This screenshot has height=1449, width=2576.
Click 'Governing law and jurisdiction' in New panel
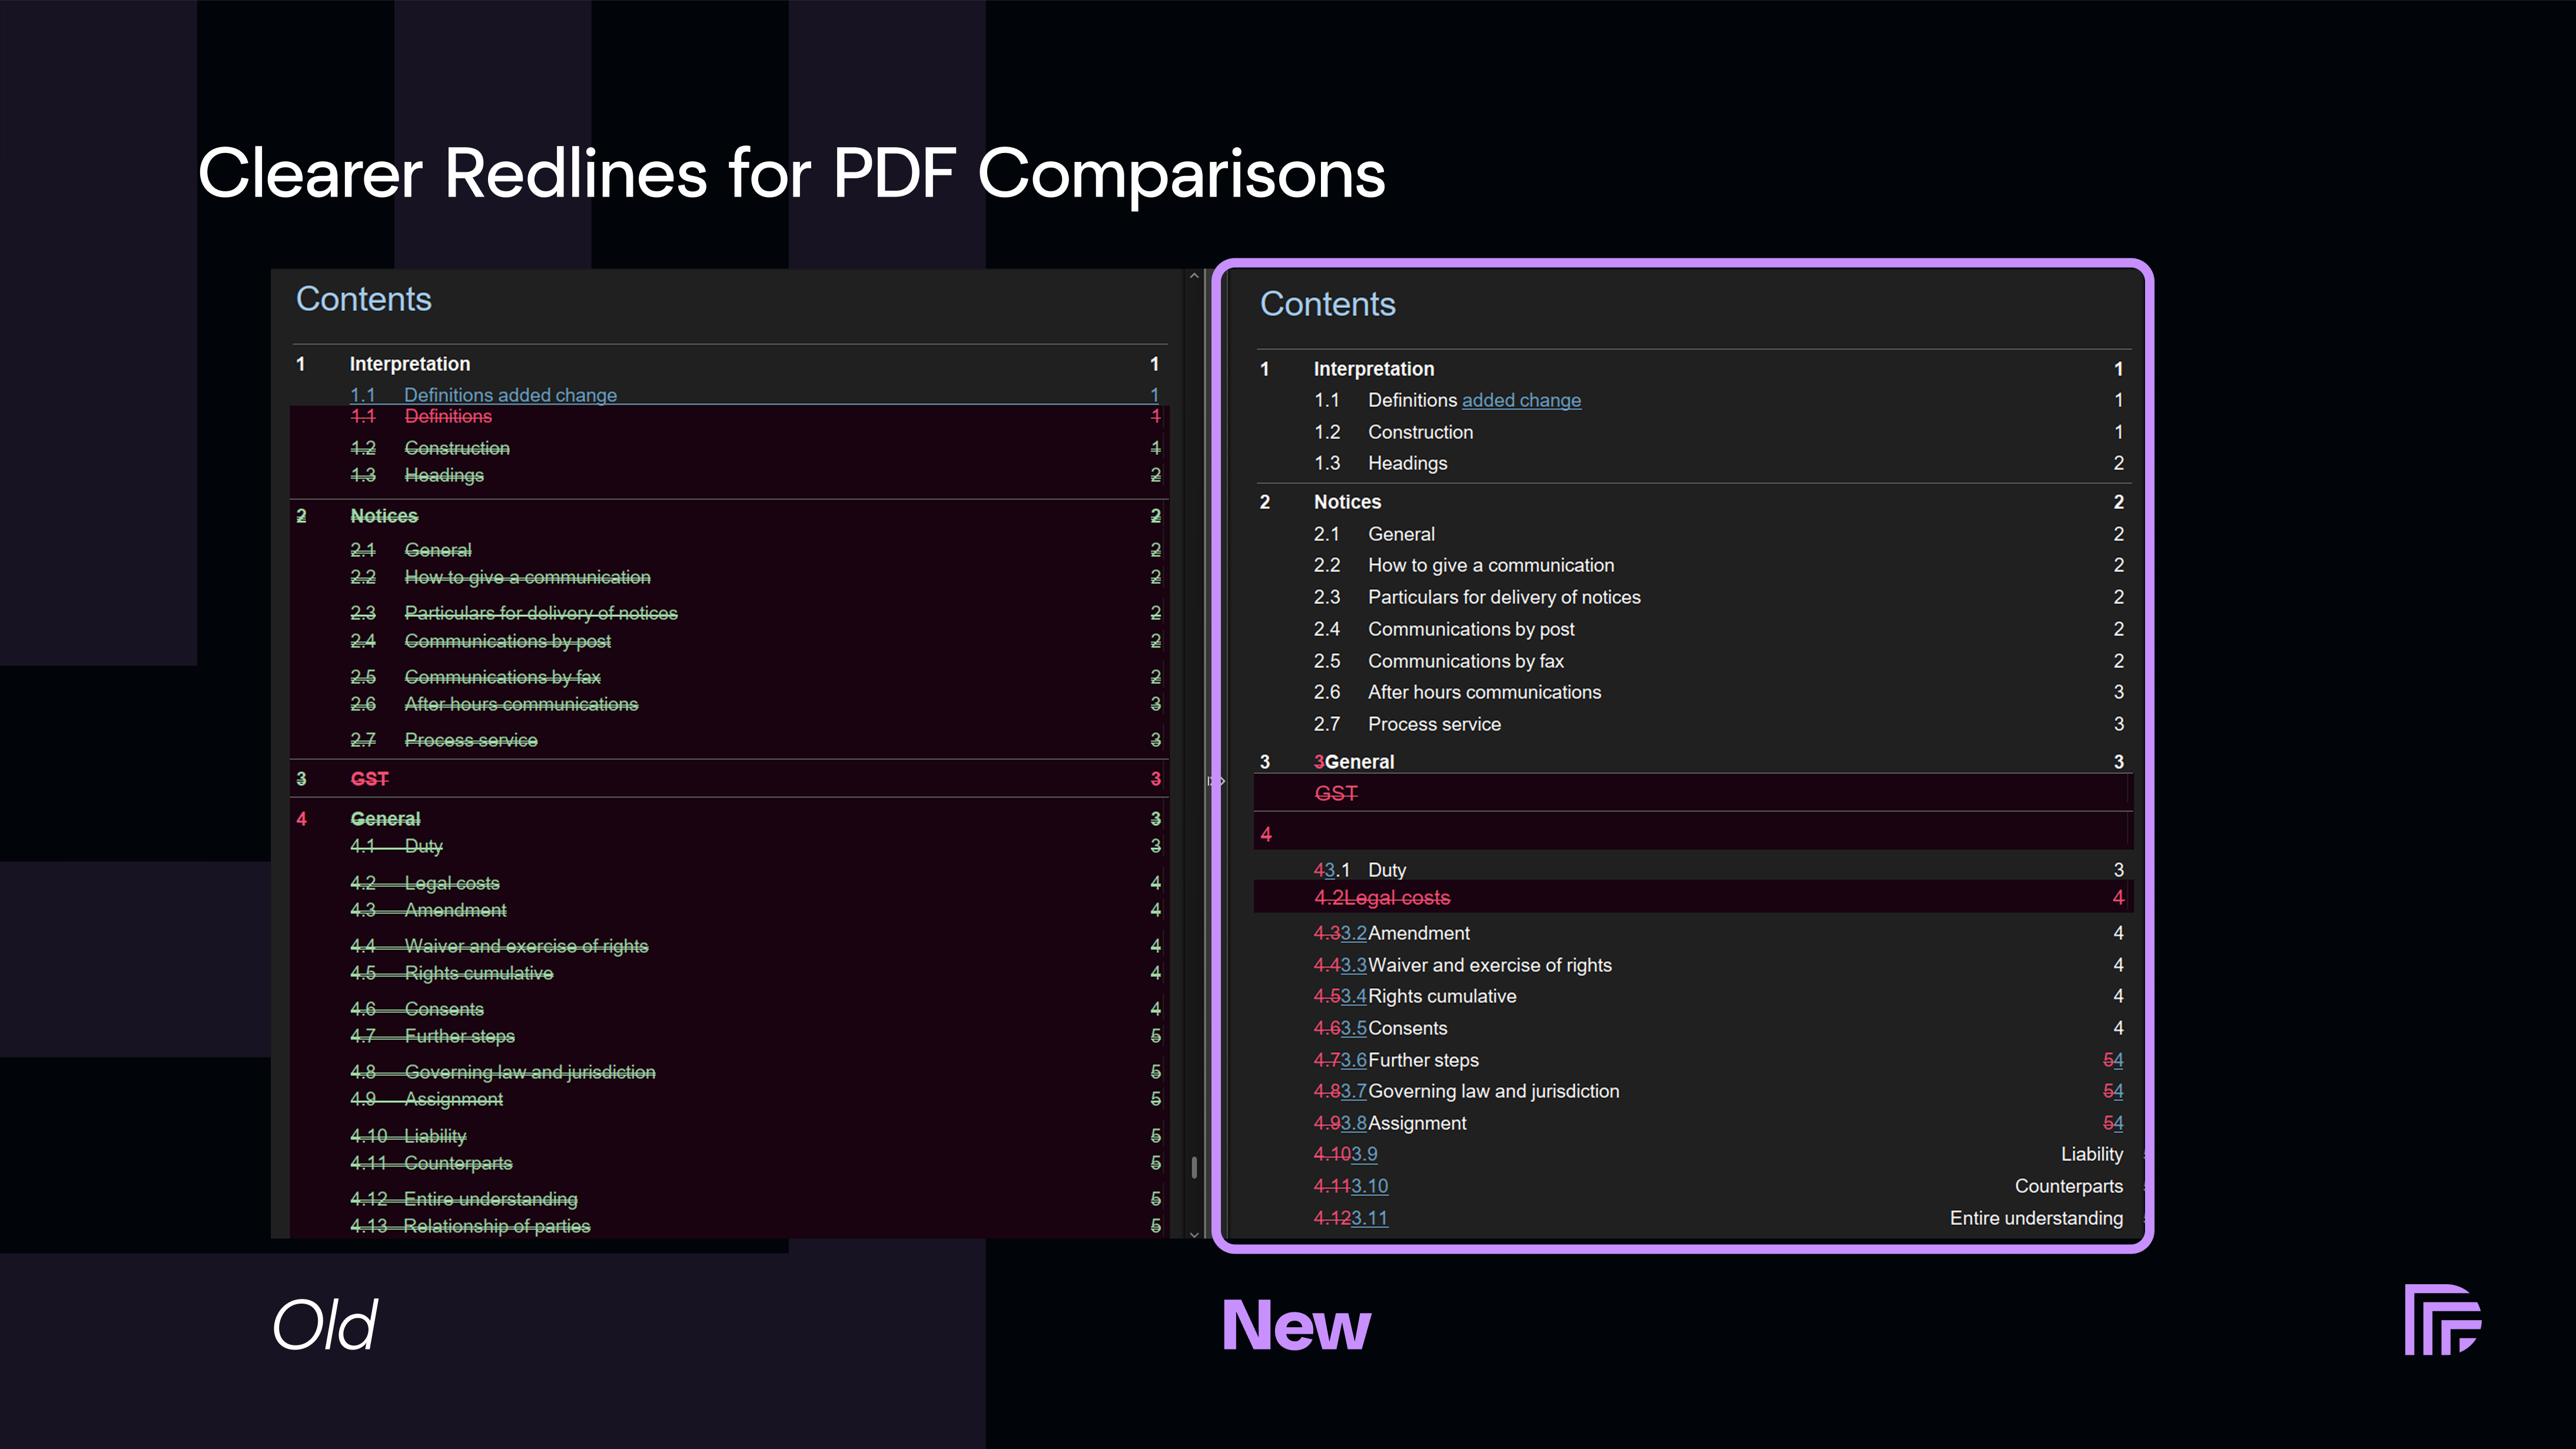click(1494, 1091)
